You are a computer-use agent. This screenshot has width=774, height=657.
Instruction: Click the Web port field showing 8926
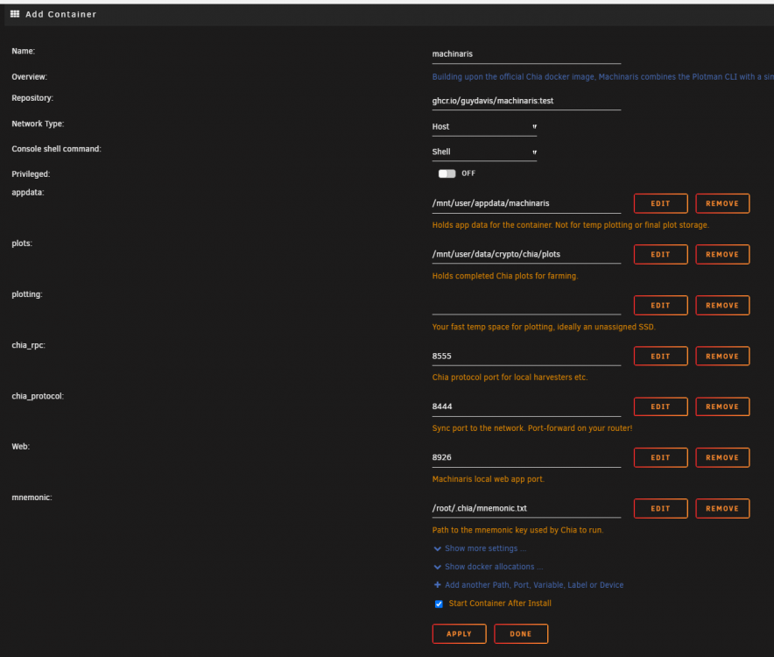point(526,457)
